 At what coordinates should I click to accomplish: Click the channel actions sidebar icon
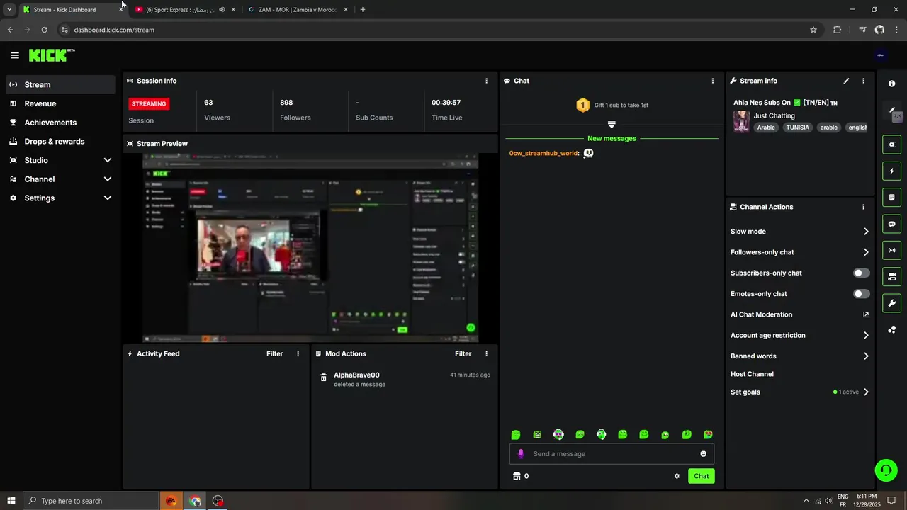point(891,277)
